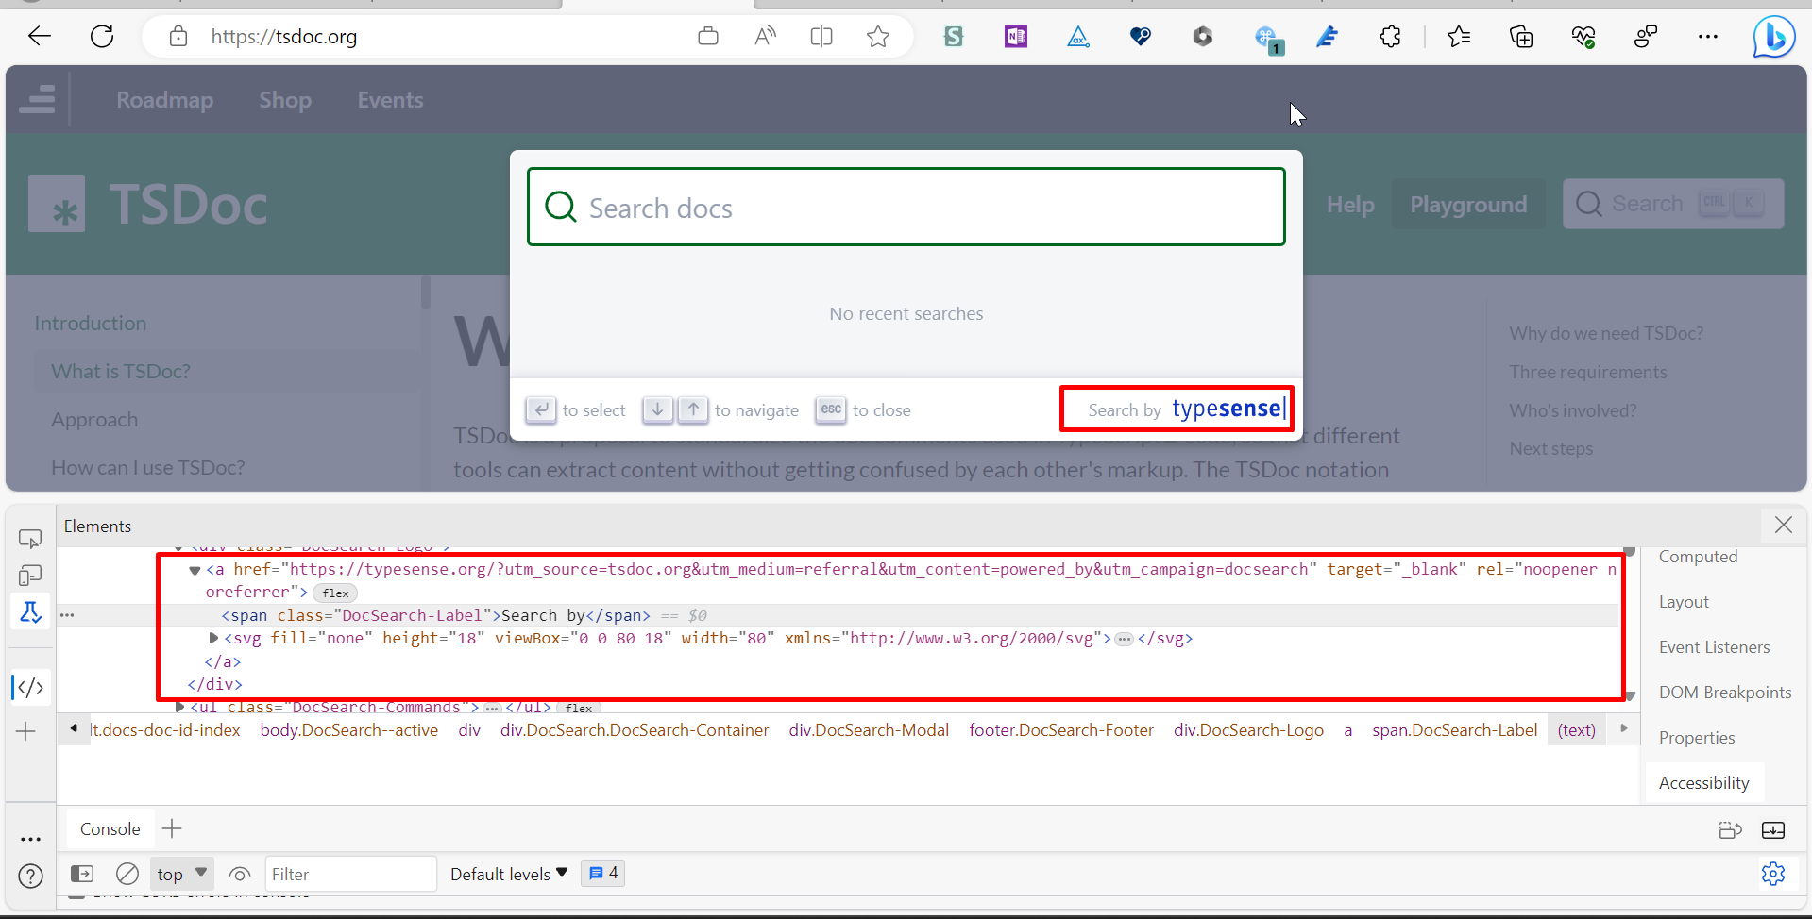Start Read Aloud from the address bar

pos(765,36)
